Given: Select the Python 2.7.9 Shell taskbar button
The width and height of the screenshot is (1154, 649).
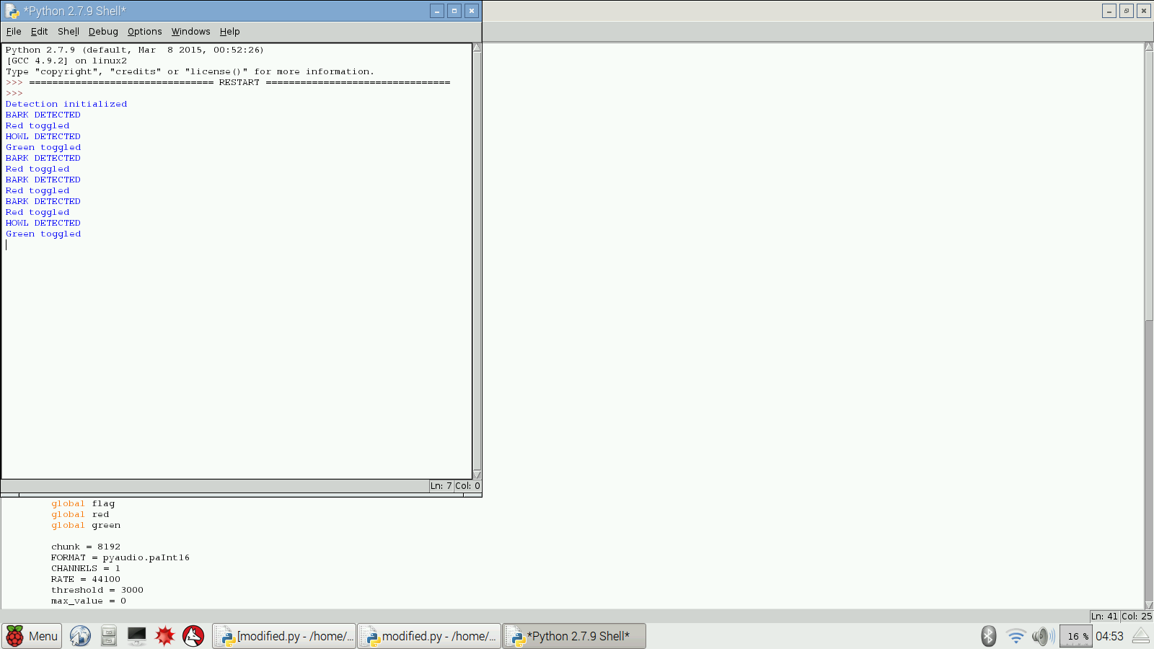Looking at the screenshot, I should pyautogui.click(x=574, y=636).
